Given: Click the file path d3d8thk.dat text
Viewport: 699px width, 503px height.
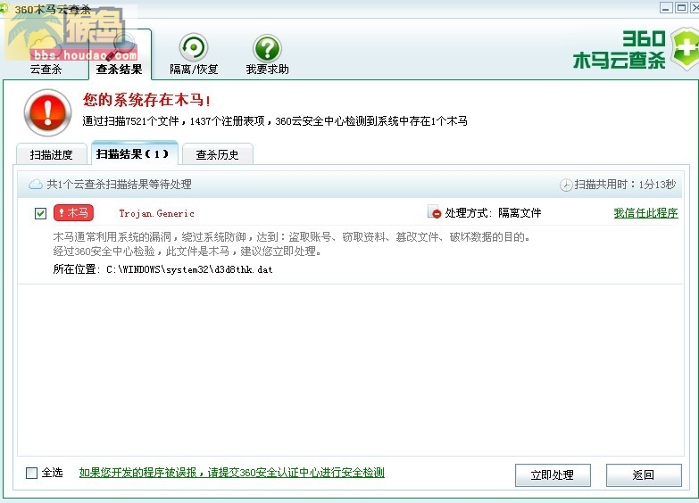Looking at the screenshot, I should (x=189, y=269).
